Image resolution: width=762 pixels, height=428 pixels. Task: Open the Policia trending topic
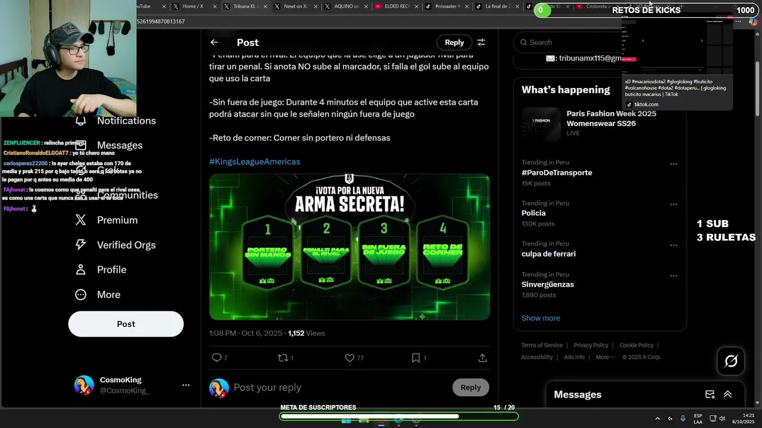[x=533, y=213]
